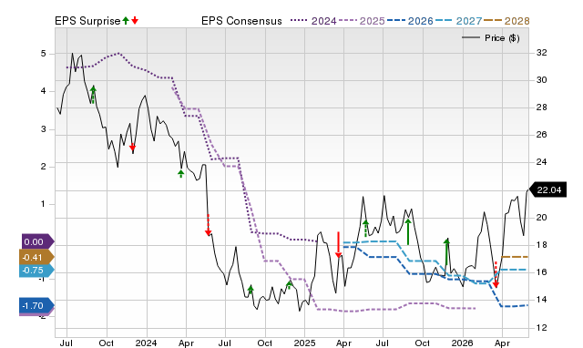583x348 pixels.
Task: Click the 2026 label on the time axis
Action: point(462,343)
